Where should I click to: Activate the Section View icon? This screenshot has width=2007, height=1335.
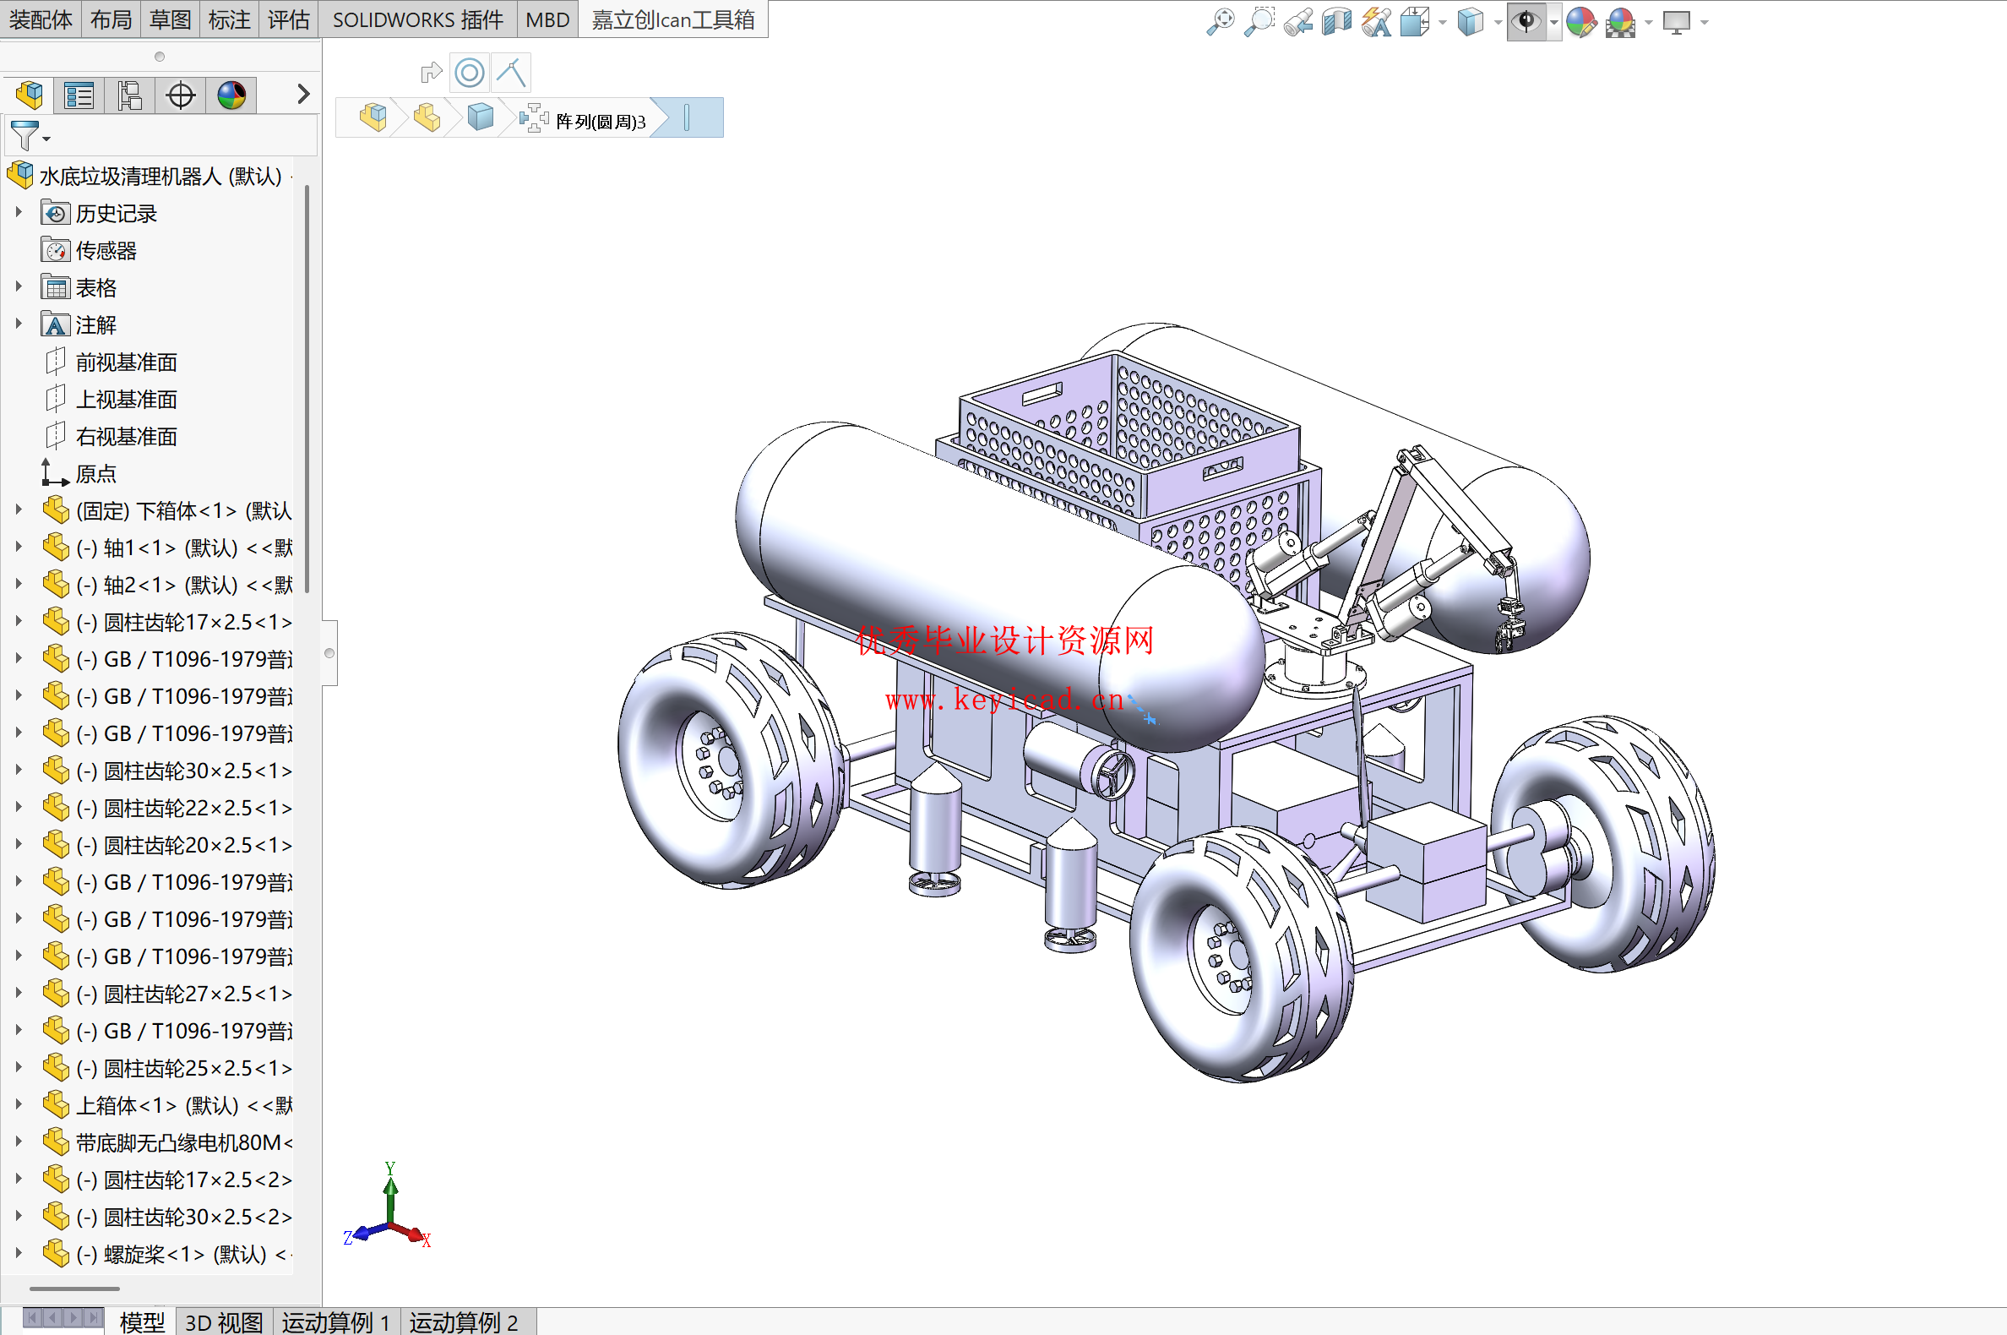tap(1337, 21)
